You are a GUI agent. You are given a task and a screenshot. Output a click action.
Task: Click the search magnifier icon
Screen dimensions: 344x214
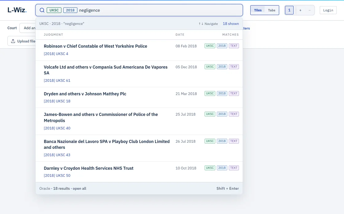point(42,10)
